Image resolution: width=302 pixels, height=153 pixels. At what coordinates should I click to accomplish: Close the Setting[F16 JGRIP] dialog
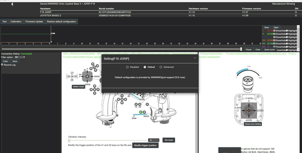tap(195, 58)
